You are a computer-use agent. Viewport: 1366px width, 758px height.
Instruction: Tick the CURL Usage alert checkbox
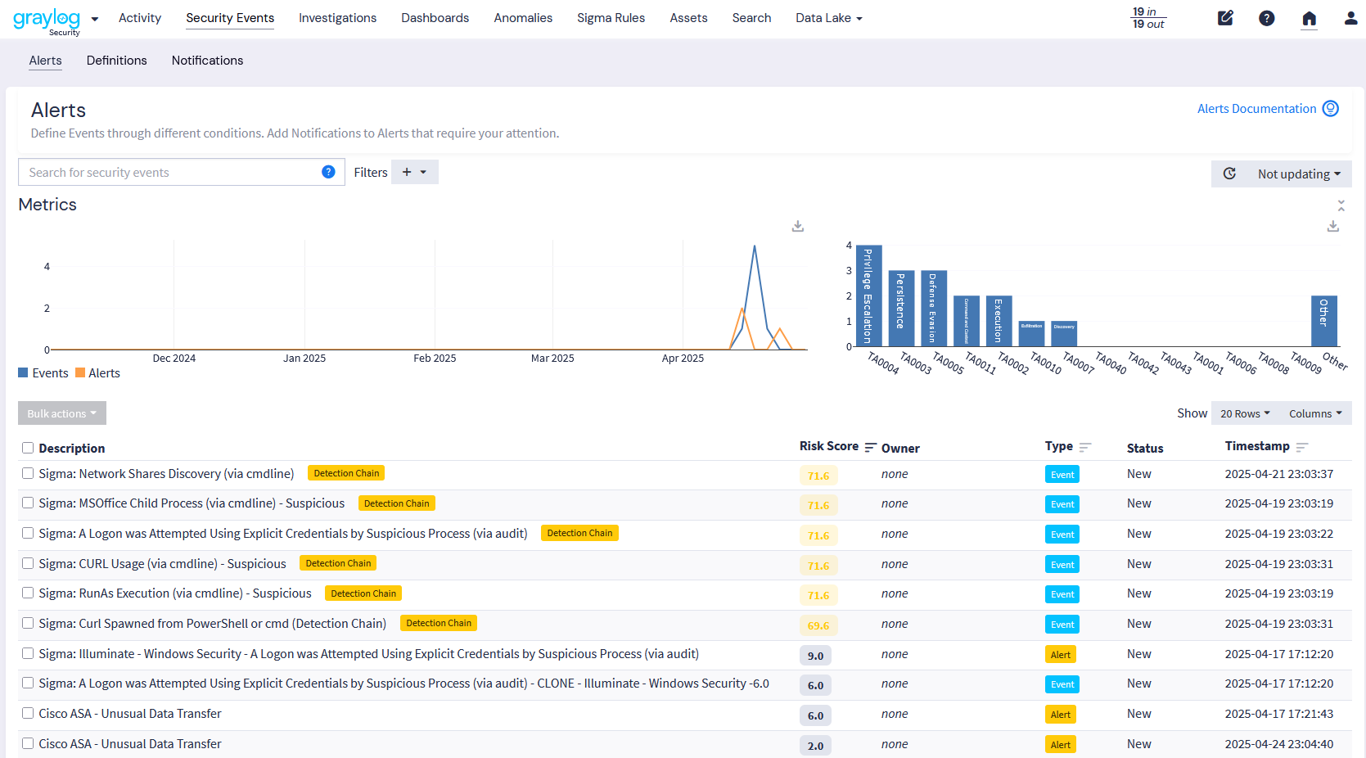tap(28, 563)
